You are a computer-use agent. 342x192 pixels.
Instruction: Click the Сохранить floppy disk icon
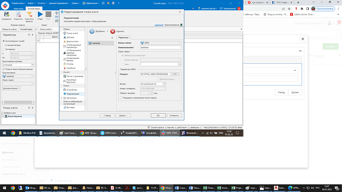coord(6,14)
